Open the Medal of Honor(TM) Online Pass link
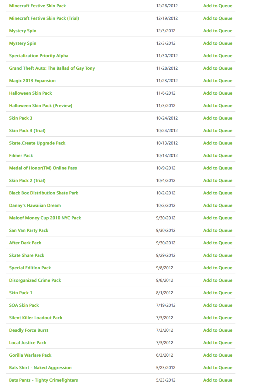The image size is (257, 388). pyautogui.click(x=43, y=168)
